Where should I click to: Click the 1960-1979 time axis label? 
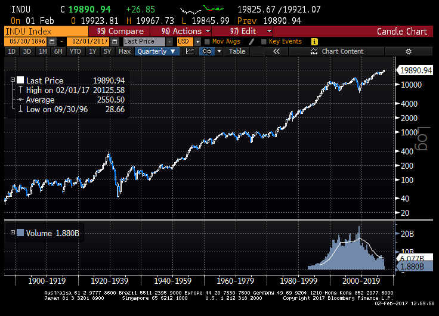235,281
